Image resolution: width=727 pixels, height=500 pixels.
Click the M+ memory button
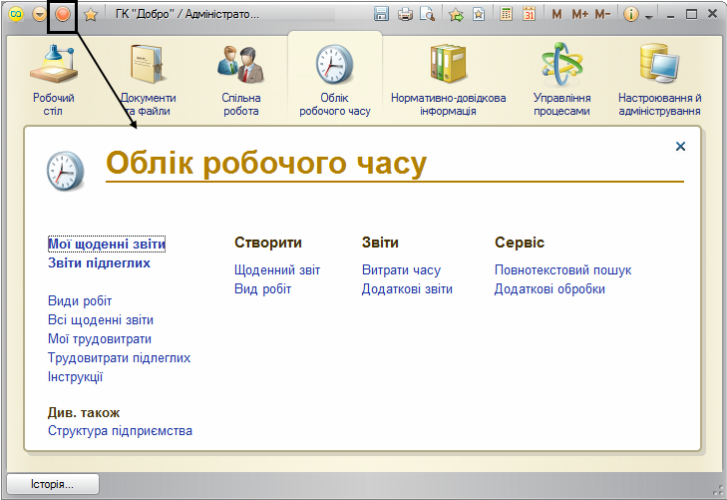(580, 15)
